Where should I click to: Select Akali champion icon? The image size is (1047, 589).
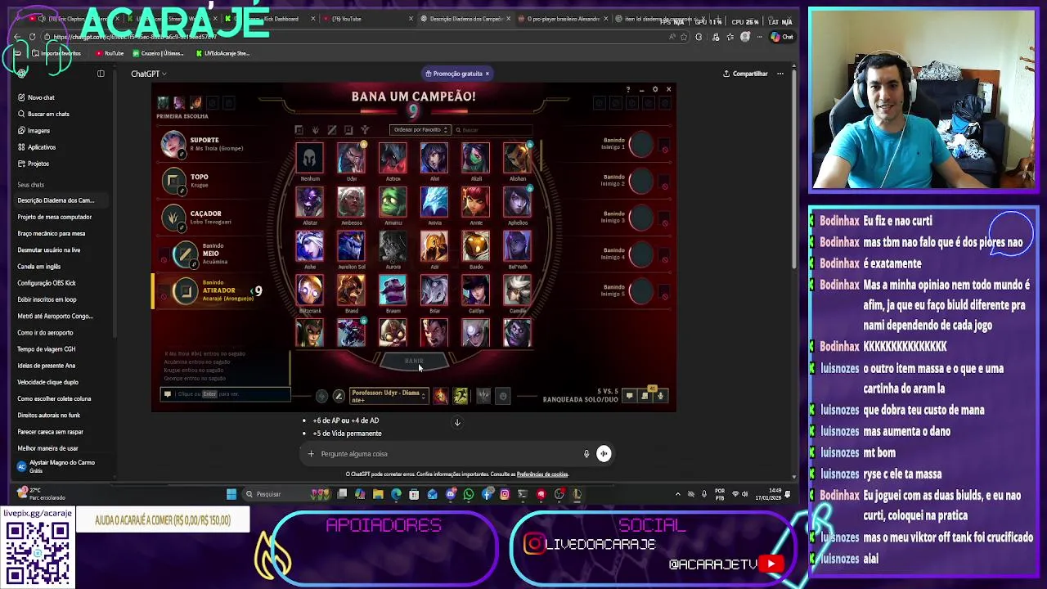476,158
